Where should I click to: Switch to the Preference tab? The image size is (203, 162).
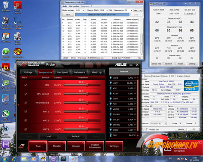[79, 72]
